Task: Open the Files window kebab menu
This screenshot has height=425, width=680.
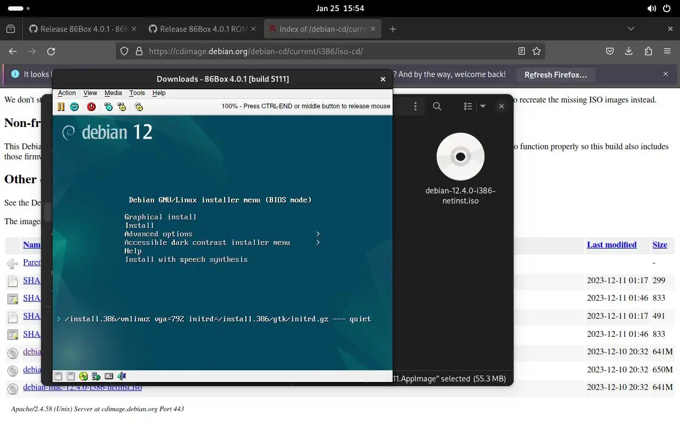Action: (x=415, y=106)
